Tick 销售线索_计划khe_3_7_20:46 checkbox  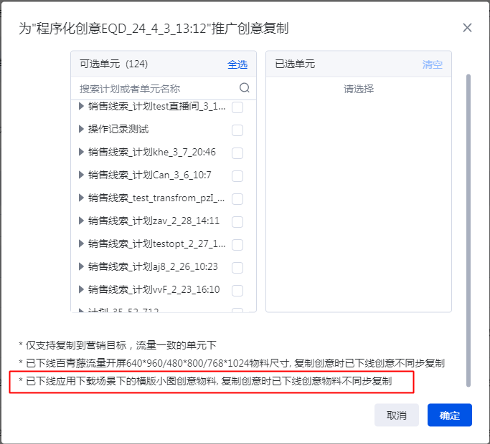[x=237, y=153]
